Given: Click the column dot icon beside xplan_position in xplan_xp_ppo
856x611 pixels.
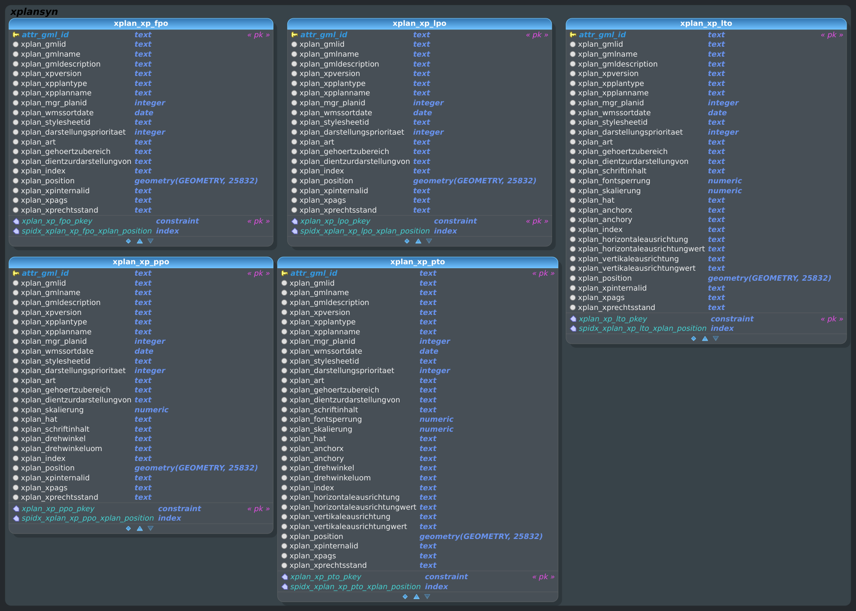Looking at the screenshot, I should click(x=15, y=467).
